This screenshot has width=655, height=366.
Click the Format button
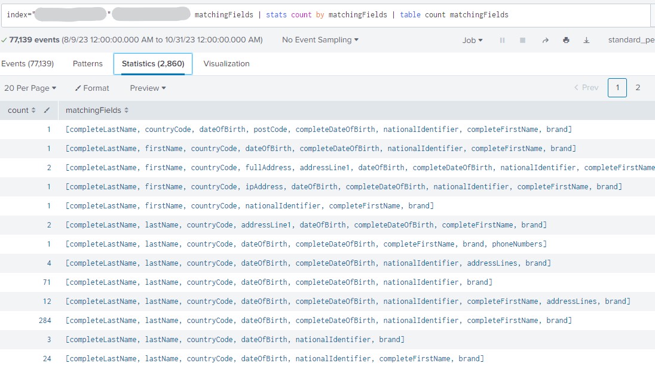tap(92, 88)
